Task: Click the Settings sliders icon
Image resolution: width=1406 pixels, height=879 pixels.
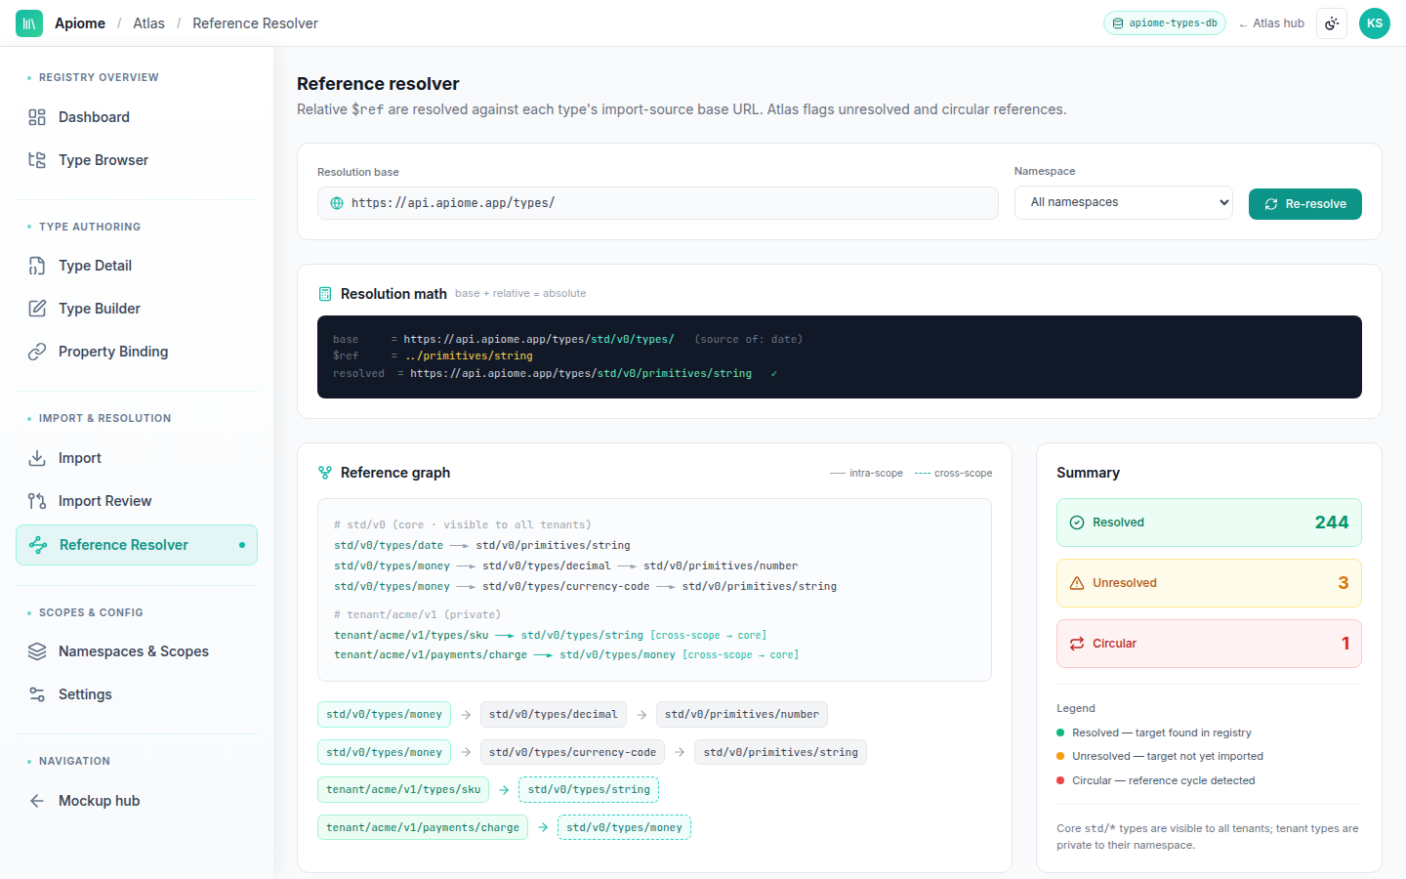Action: [37, 694]
